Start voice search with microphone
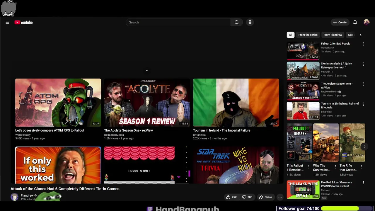 point(250,22)
